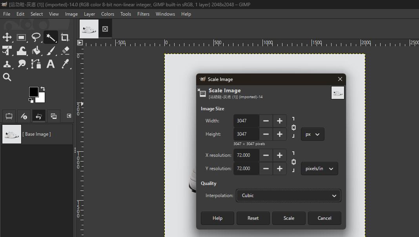Select the Move tool
419x237 pixels.
point(7,38)
